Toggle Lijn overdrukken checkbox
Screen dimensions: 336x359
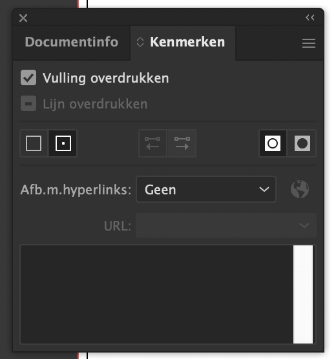coord(28,103)
